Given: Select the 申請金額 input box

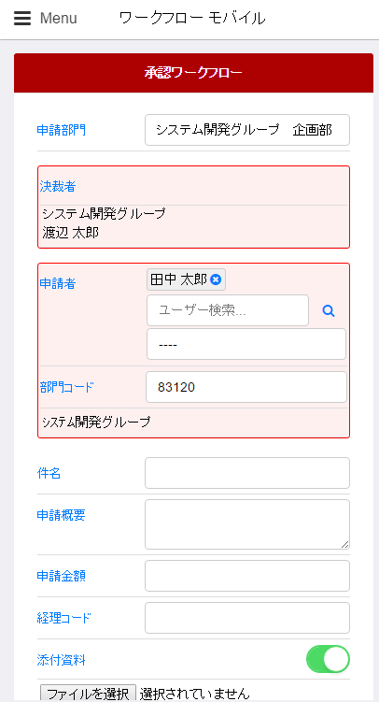Looking at the screenshot, I should tap(247, 576).
